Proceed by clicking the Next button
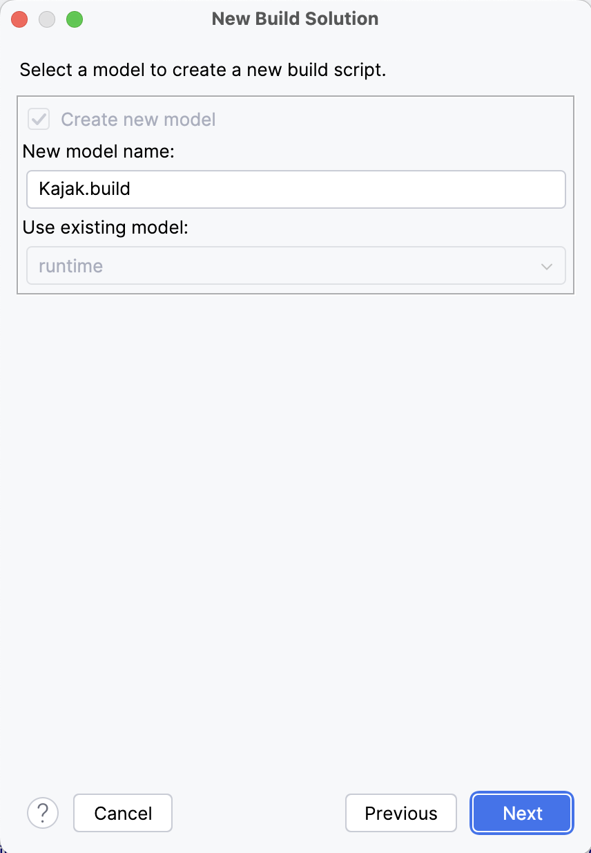 tap(522, 813)
